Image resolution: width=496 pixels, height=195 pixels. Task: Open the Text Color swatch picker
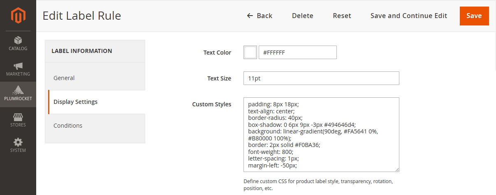click(250, 53)
